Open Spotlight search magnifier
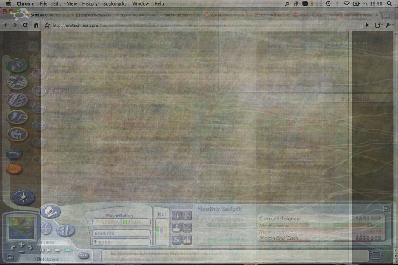This screenshot has height=265, width=398. click(389, 3)
